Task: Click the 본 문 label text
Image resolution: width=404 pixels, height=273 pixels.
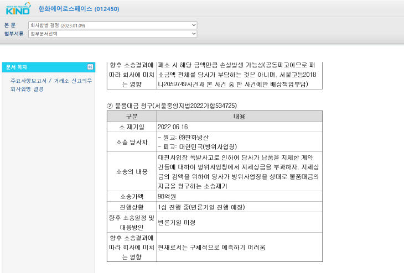Action: (10, 25)
